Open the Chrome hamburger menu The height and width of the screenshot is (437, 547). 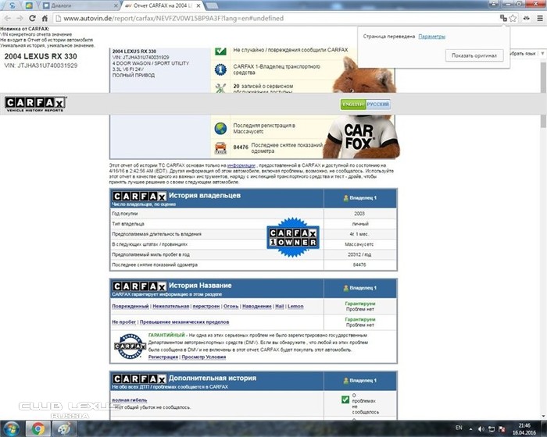pyautogui.click(x=540, y=18)
